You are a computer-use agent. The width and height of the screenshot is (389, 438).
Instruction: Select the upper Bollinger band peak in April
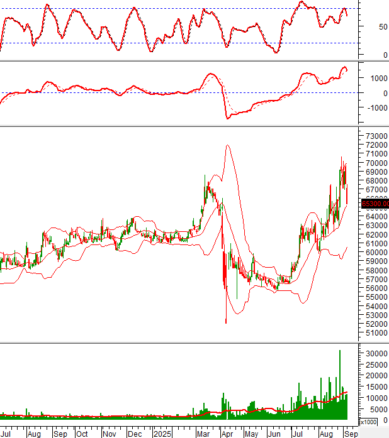(227, 146)
